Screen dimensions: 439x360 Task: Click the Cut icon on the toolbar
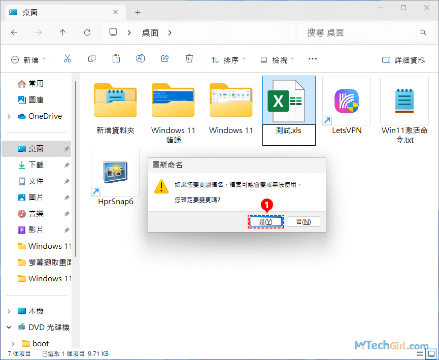click(67, 58)
